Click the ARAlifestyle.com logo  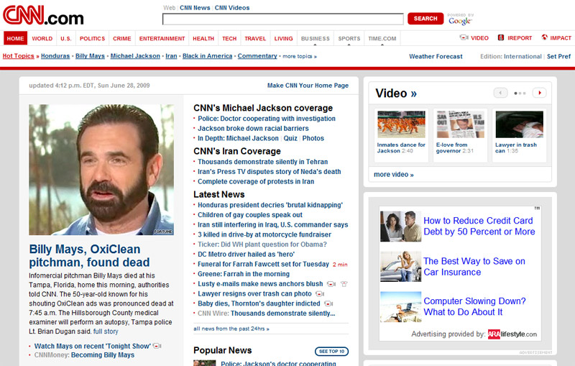(512, 334)
